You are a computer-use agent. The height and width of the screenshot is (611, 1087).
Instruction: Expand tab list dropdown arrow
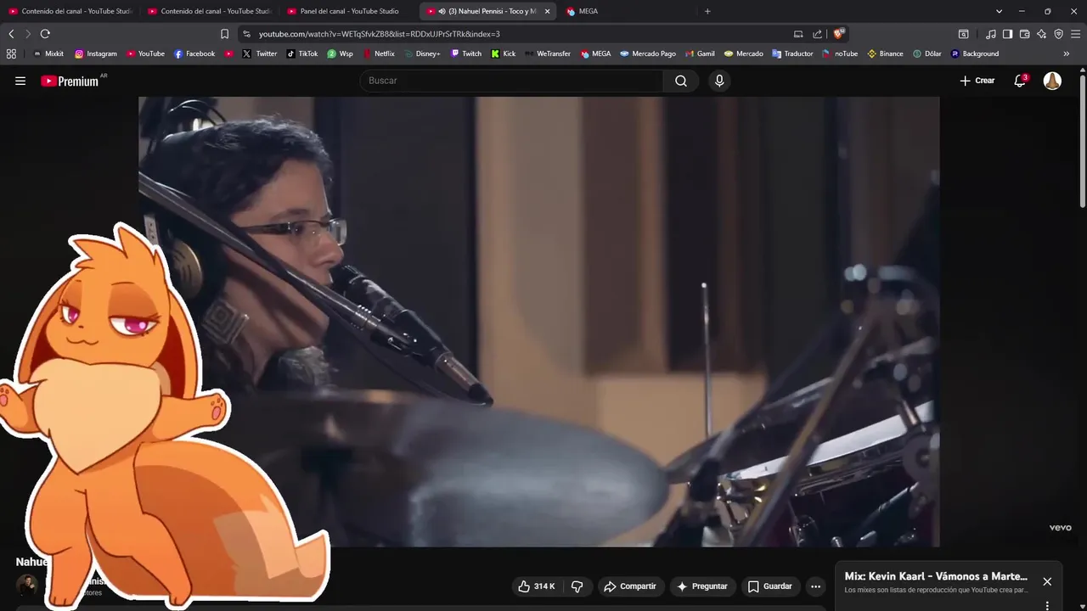pyautogui.click(x=999, y=11)
